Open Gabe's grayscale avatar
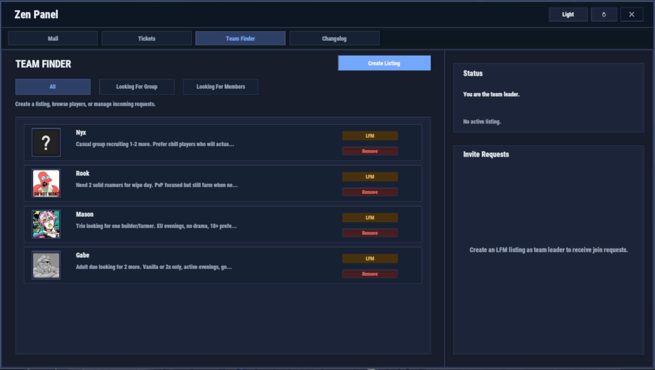The height and width of the screenshot is (370, 655). tap(46, 265)
